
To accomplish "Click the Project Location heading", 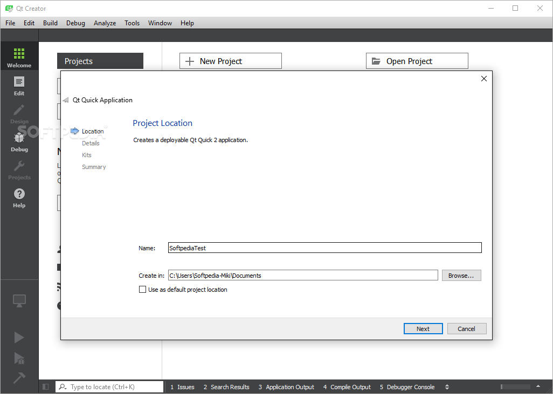I will pyautogui.click(x=163, y=123).
